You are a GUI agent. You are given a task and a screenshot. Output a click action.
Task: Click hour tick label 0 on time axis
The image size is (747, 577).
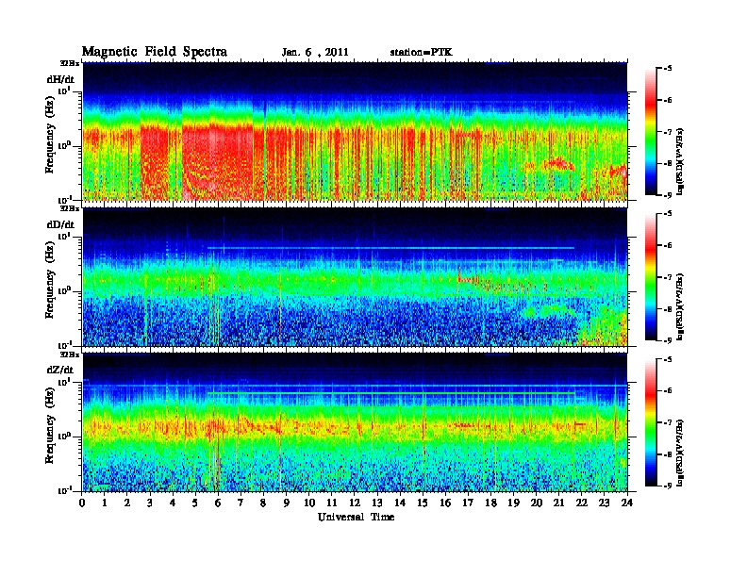(x=82, y=503)
